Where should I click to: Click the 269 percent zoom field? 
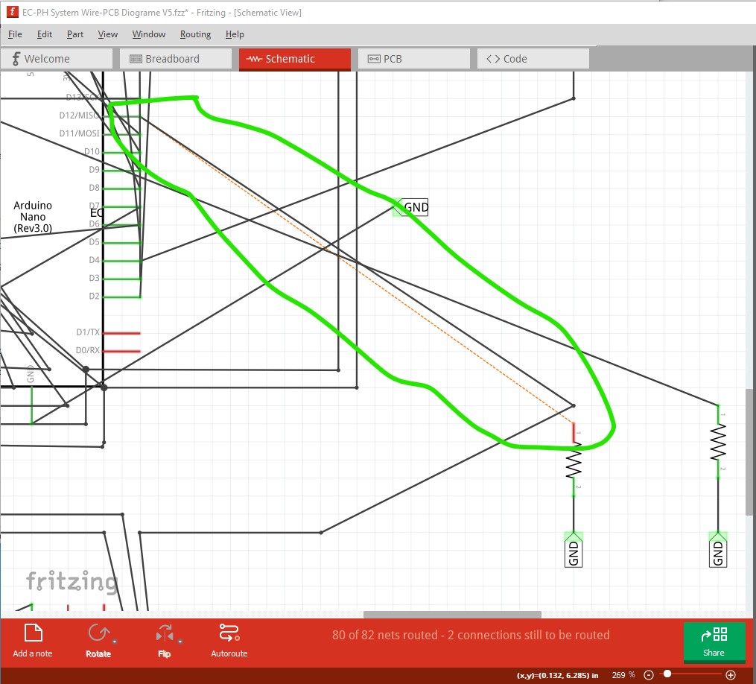pos(622,674)
